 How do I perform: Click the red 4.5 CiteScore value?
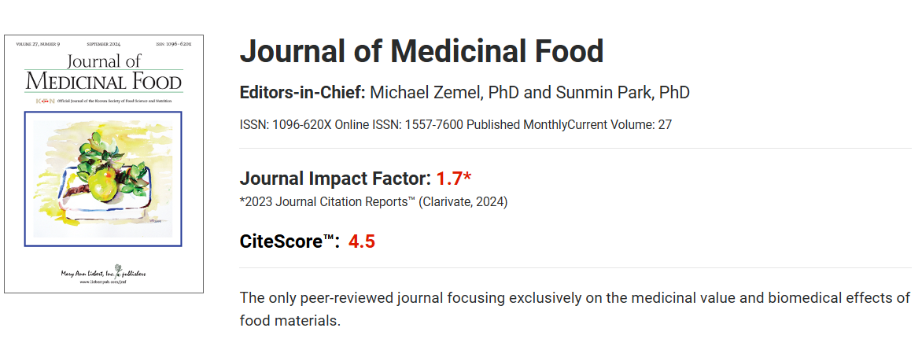[x=362, y=241]
